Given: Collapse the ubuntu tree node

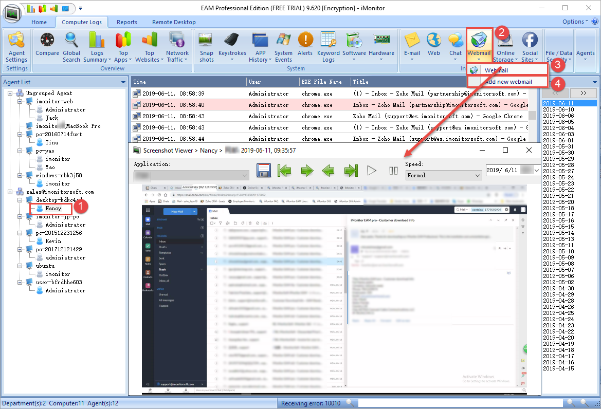Looking at the screenshot, I should pyautogui.click(x=20, y=266).
